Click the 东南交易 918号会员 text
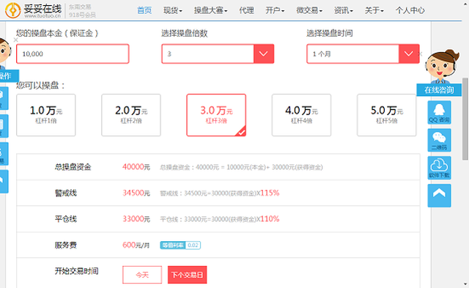469x288 pixels. [x=82, y=11]
